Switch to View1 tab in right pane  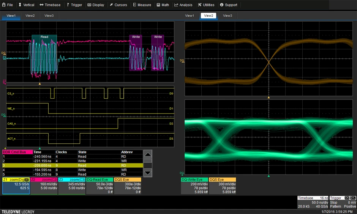click(190, 16)
